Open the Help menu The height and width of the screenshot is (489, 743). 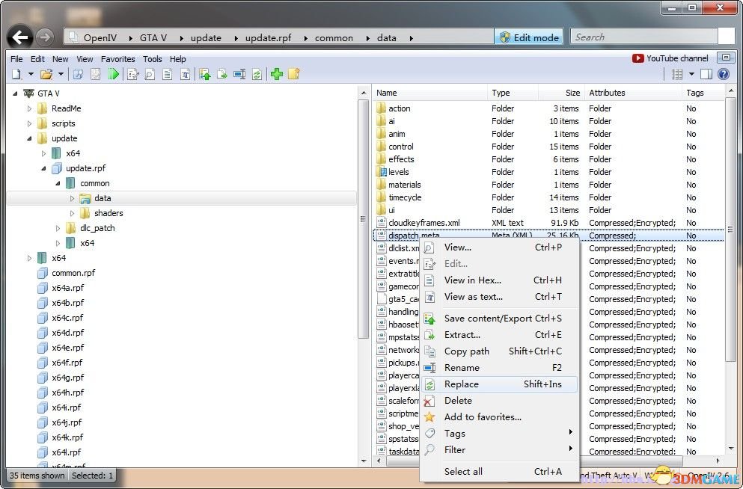(177, 59)
